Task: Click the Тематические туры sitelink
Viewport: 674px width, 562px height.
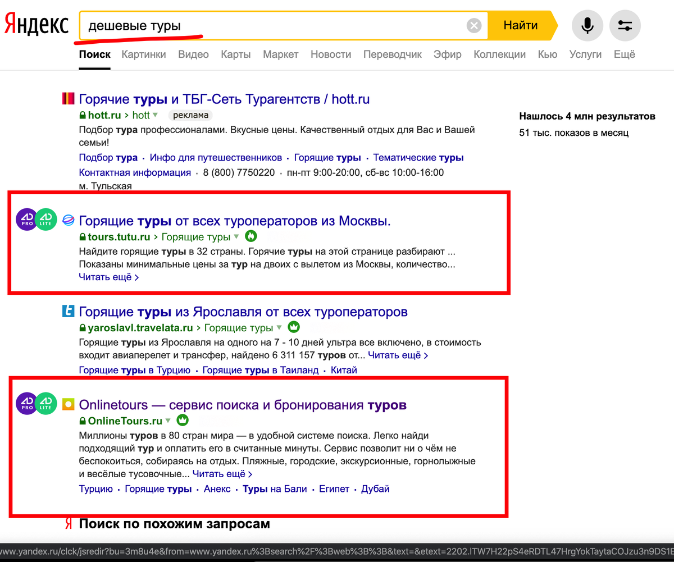Action: click(418, 158)
